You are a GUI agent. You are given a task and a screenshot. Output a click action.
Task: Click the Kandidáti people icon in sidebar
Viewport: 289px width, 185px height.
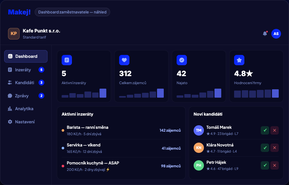pos(10,83)
